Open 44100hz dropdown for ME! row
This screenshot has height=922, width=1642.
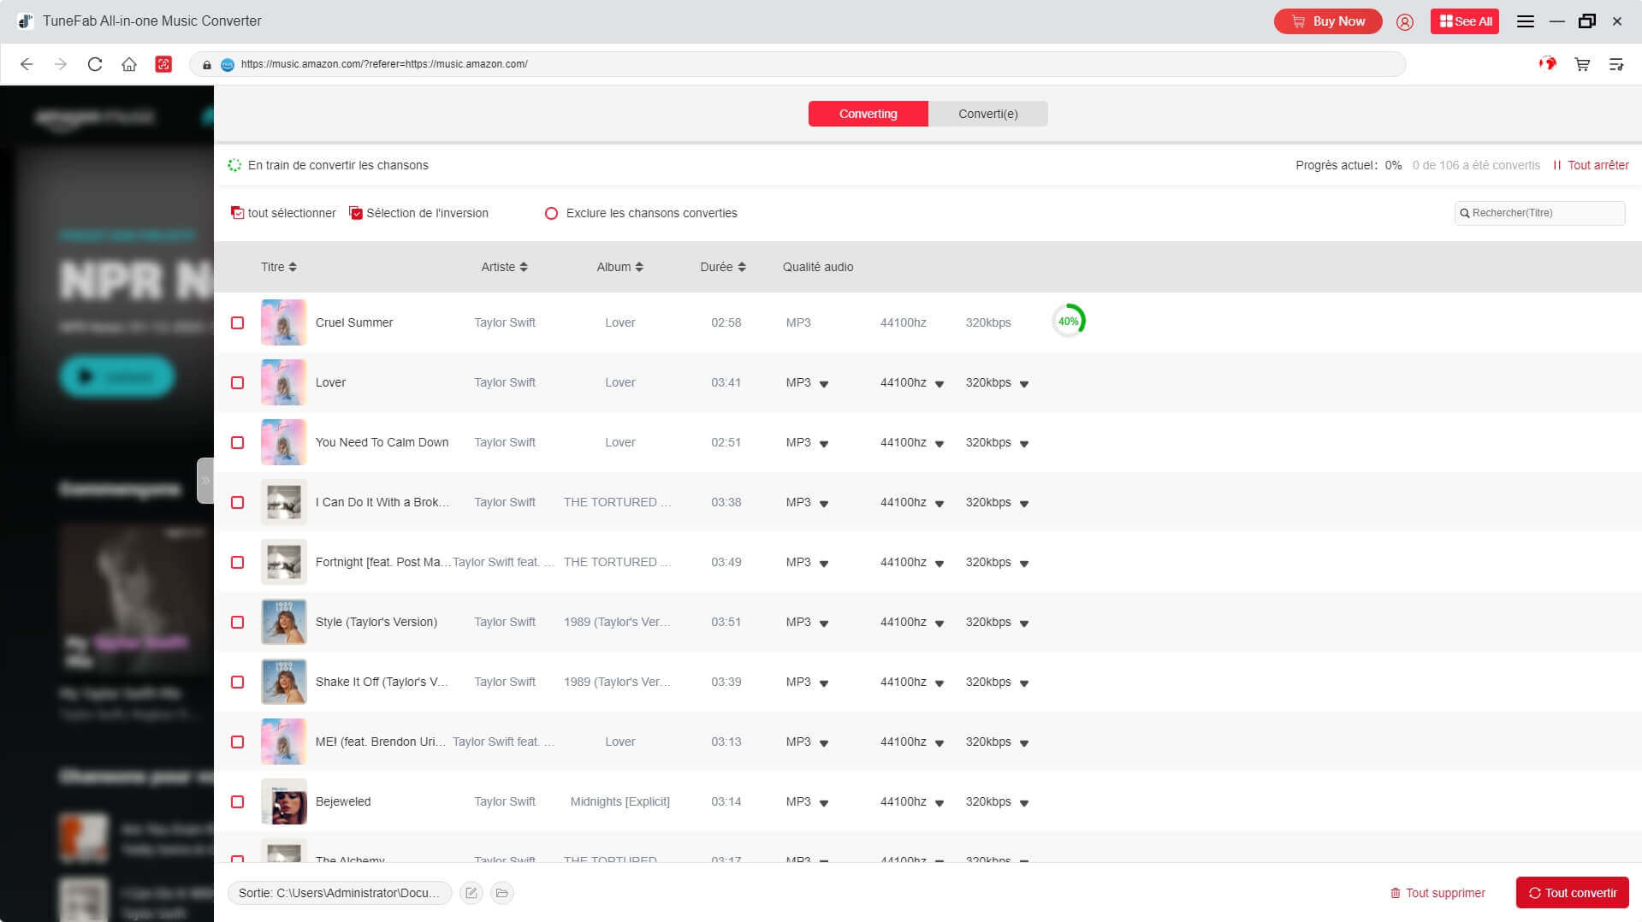coord(940,743)
